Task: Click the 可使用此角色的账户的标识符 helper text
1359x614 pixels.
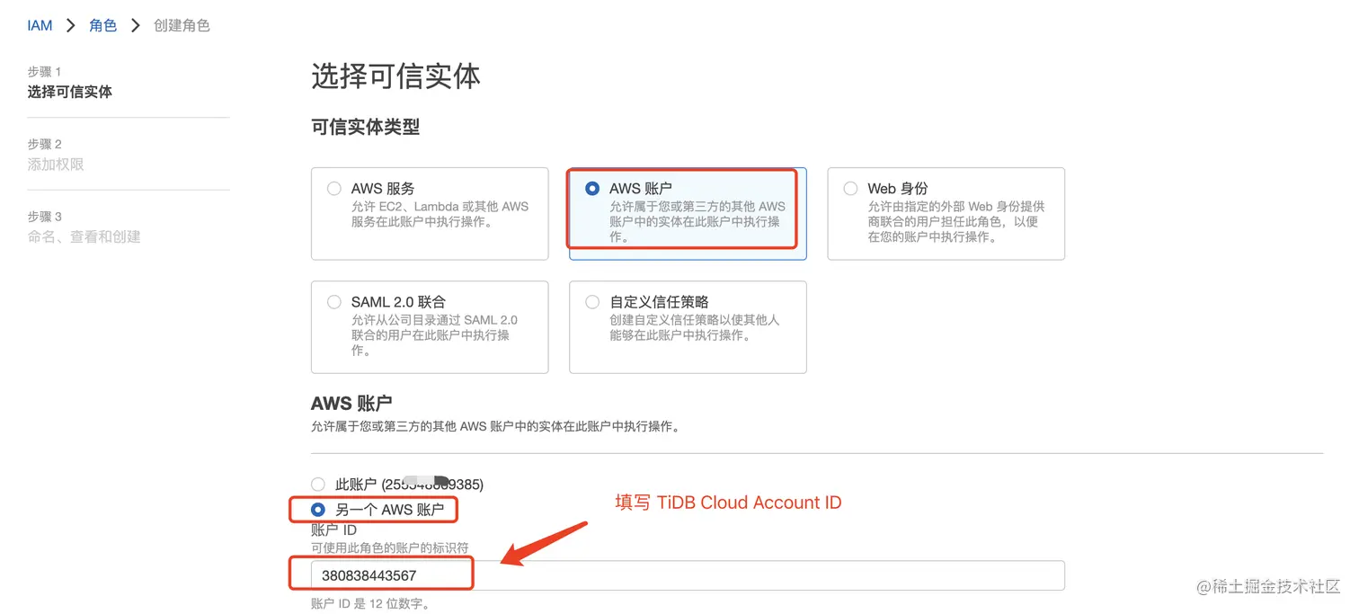Action: (x=390, y=547)
